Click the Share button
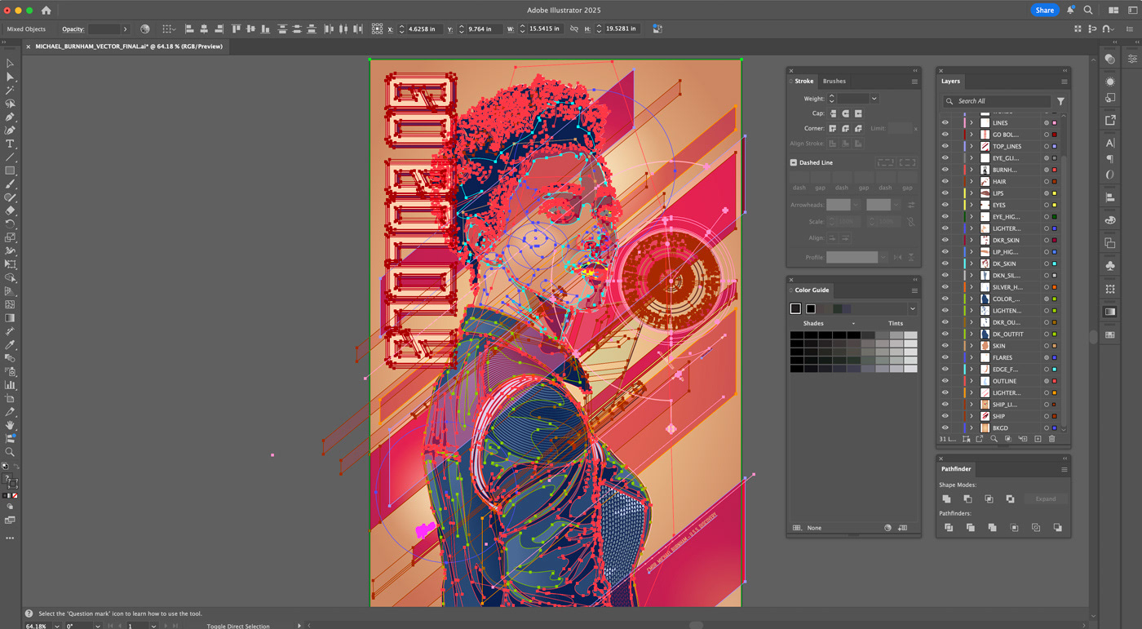1142x629 pixels. pyautogui.click(x=1044, y=10)
